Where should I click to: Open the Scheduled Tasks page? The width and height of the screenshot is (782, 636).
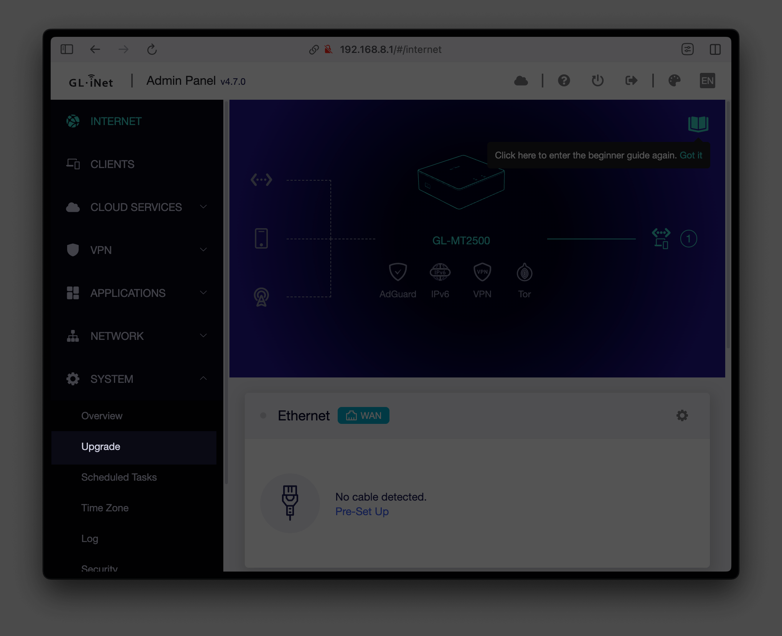(119, 477)
